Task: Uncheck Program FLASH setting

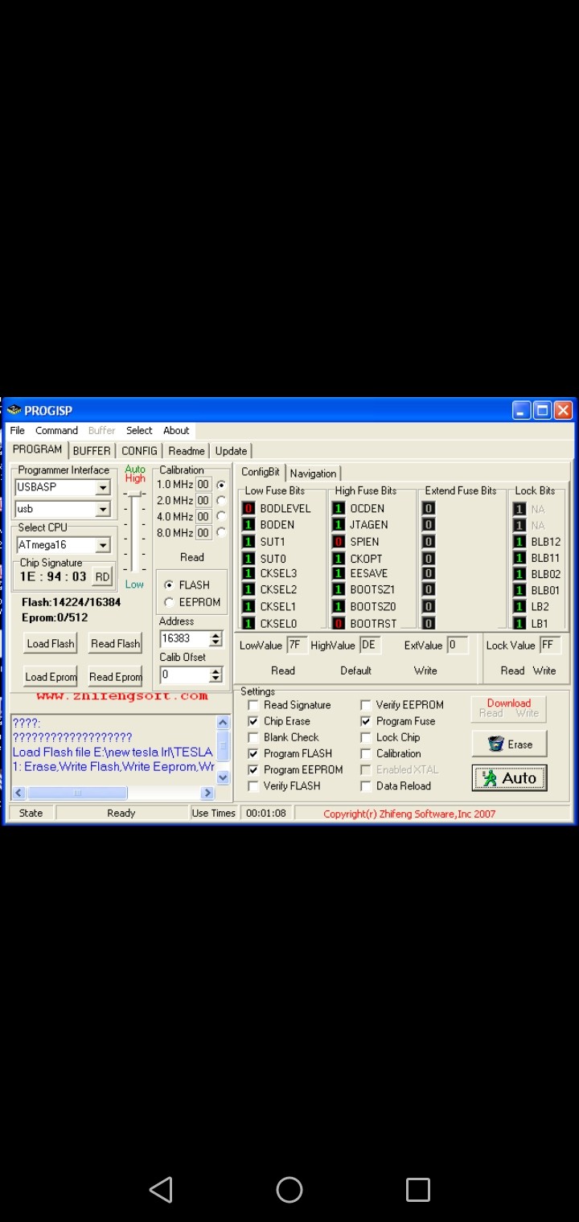Action: click(253, 753)
